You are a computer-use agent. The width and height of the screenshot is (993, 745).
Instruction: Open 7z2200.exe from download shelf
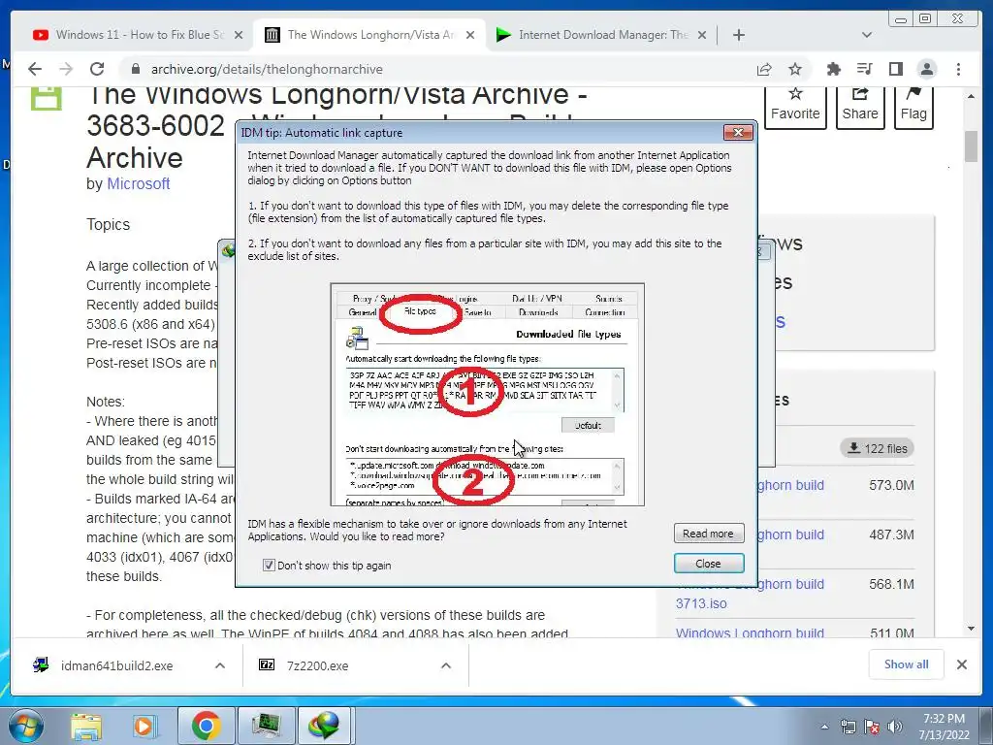317,665
